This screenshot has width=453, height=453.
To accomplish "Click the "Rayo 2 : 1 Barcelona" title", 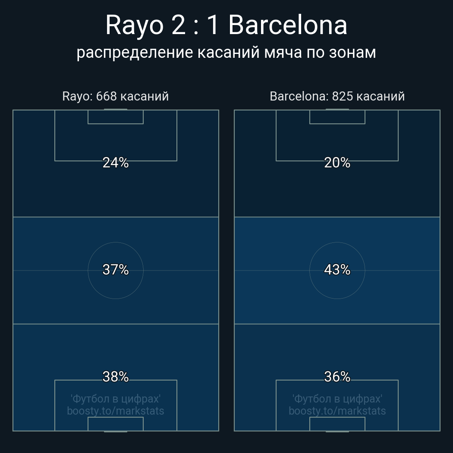I will pos(226,25).
